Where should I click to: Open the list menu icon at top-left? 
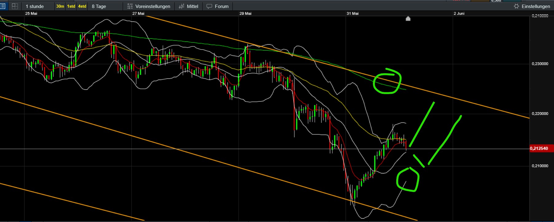tap(2, 6)
